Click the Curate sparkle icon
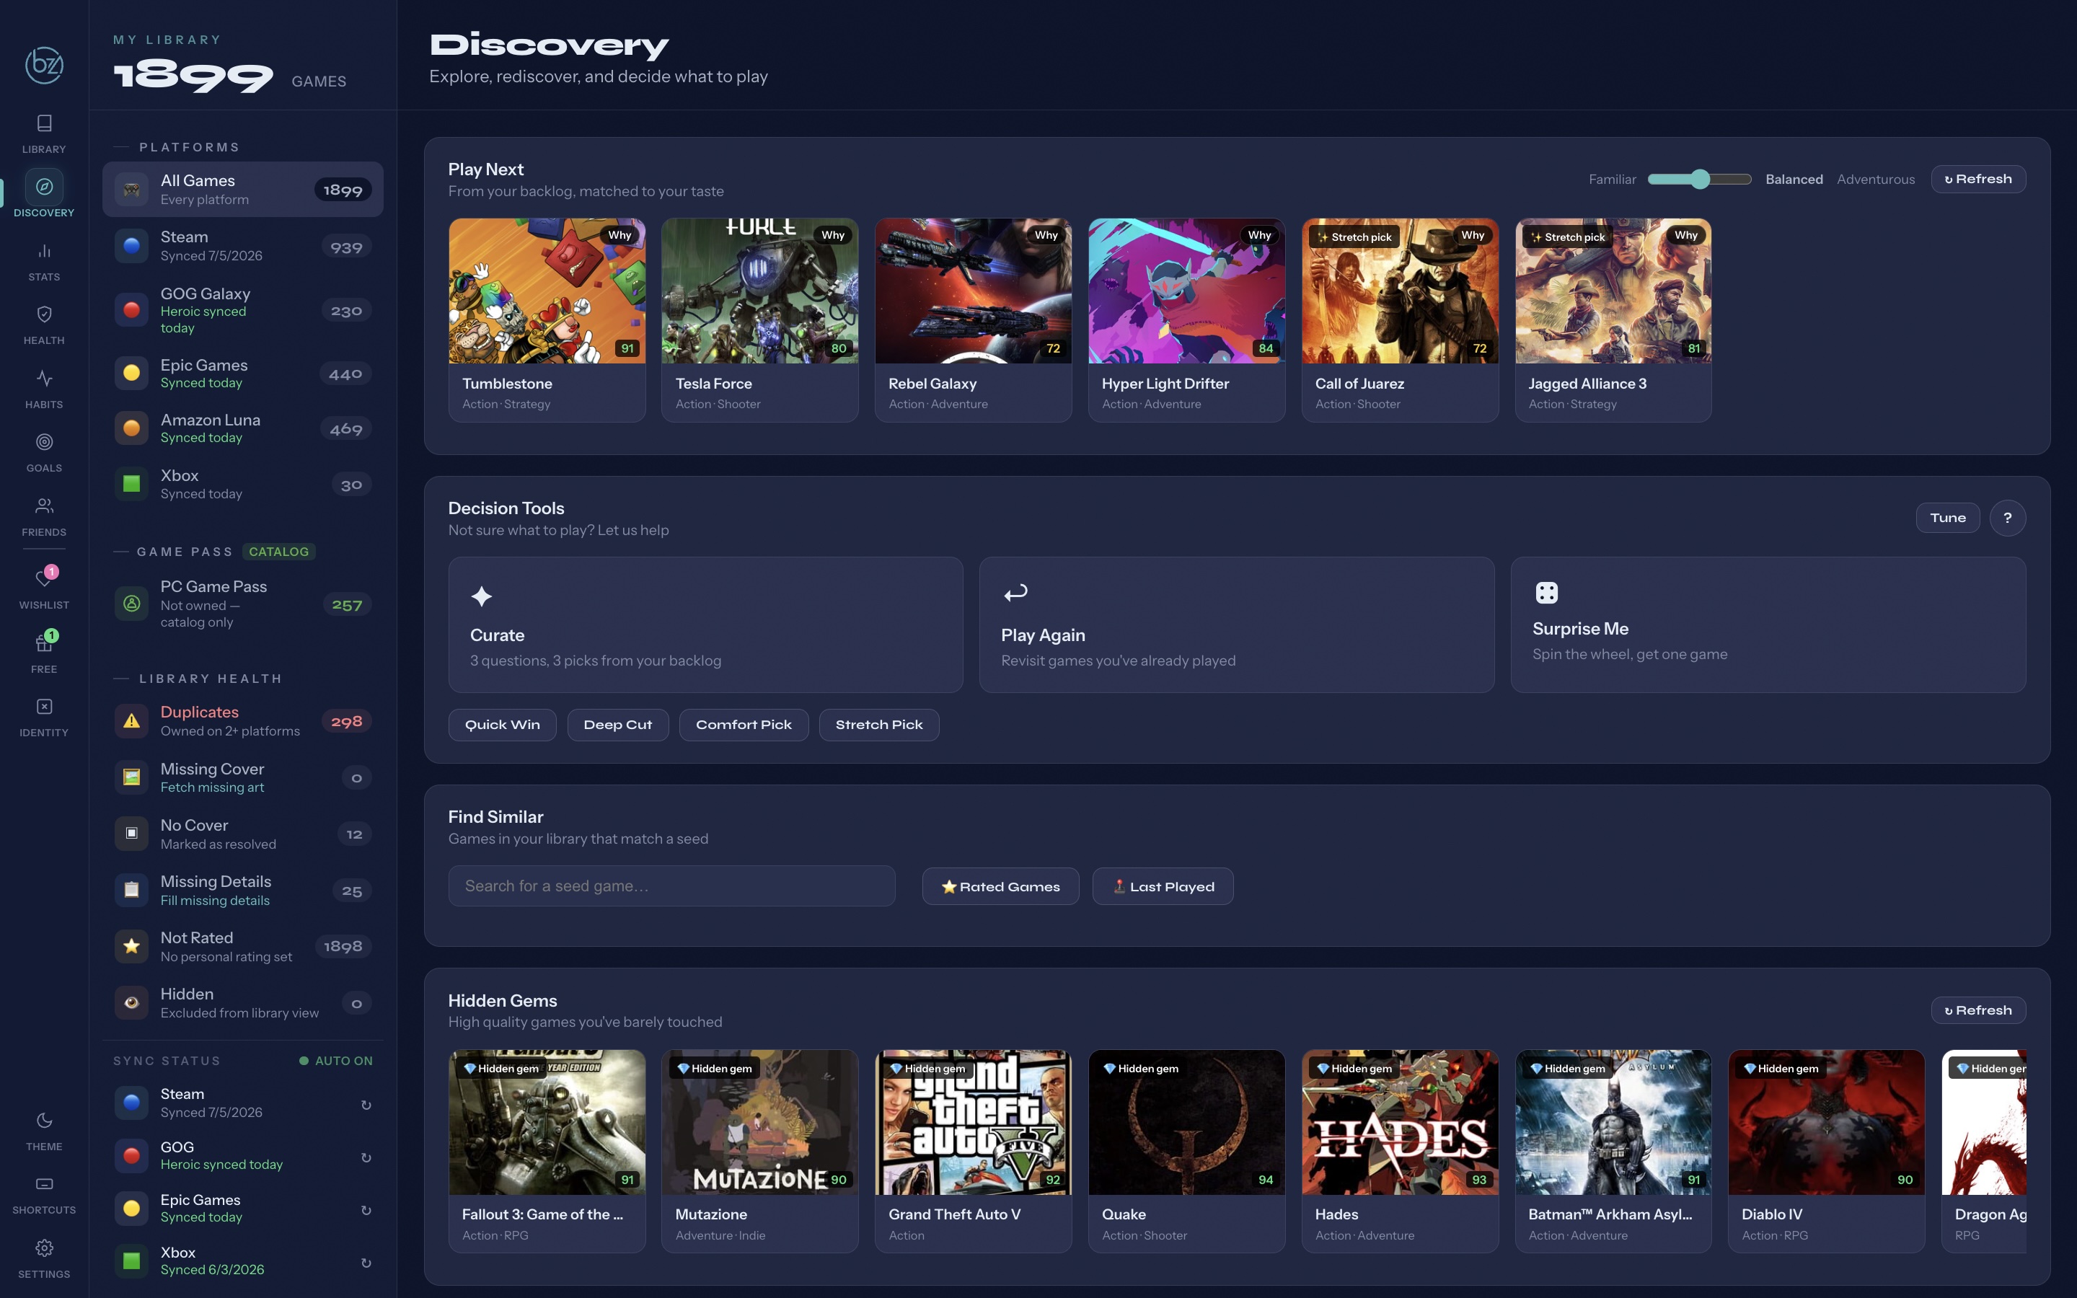The image size is (2077, 1298). [482, 596]
